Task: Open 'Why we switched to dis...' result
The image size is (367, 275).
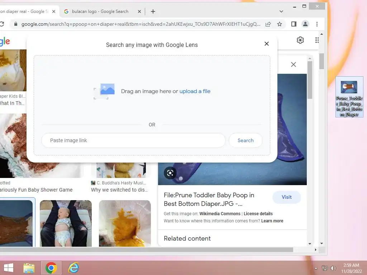Action: pos(119,190)
